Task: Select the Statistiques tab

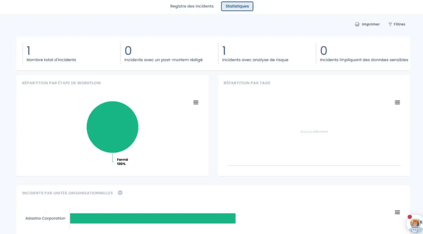Action: point(237,6)
